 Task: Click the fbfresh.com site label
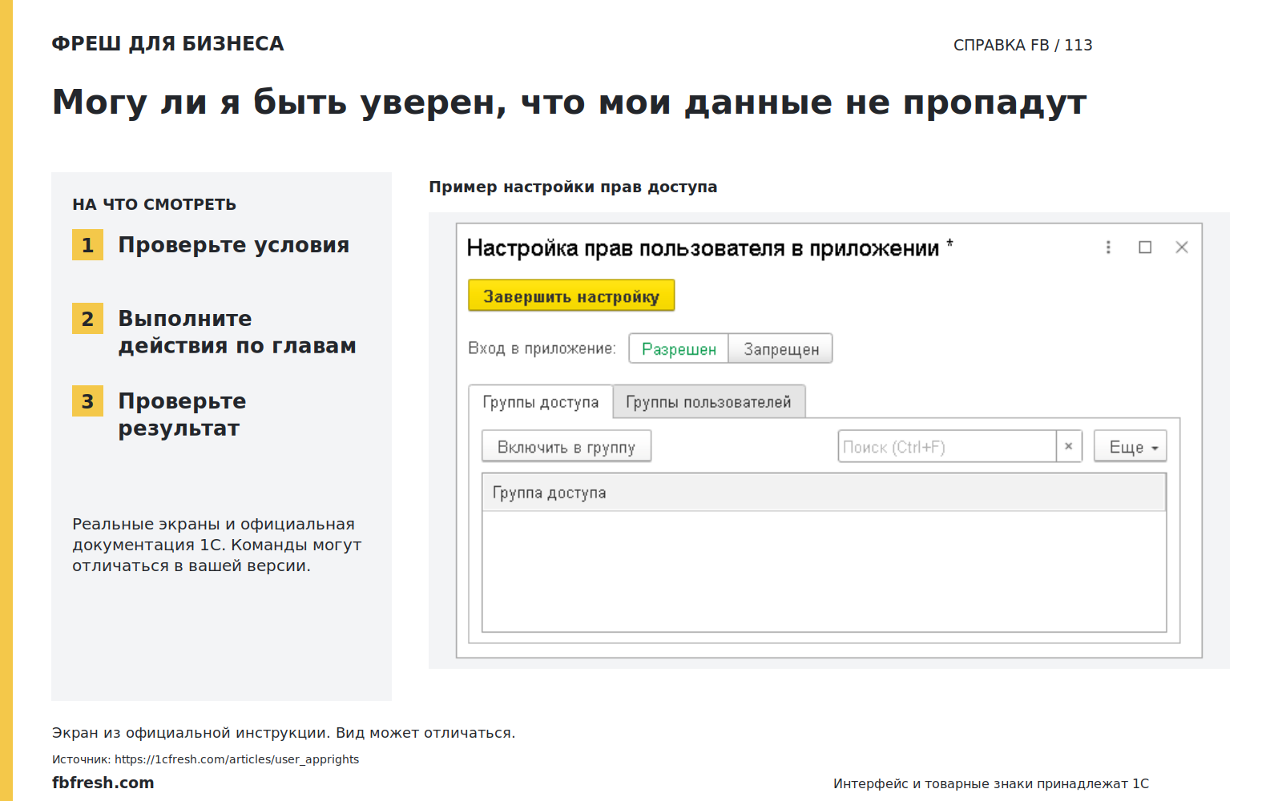click(103, 783)
